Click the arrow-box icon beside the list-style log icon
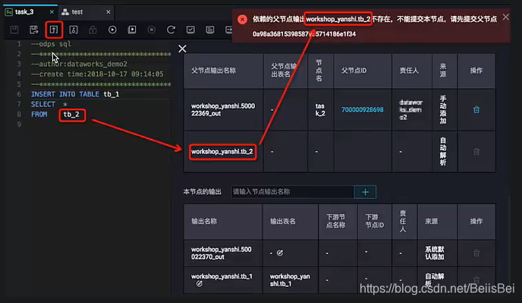The height and width of the screenshot is (303, 522). (x=228, y=30)
